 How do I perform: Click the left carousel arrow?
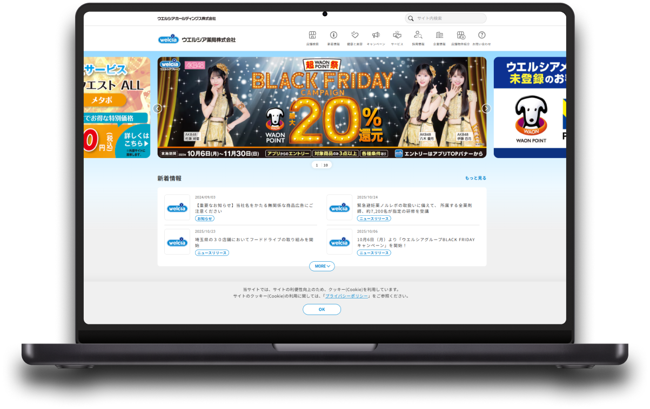click(x=157, y=108)
